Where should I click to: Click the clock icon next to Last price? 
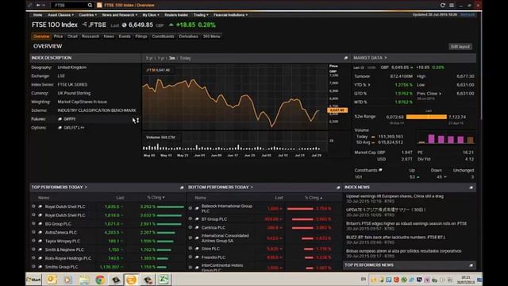click(x=124, y=25)
